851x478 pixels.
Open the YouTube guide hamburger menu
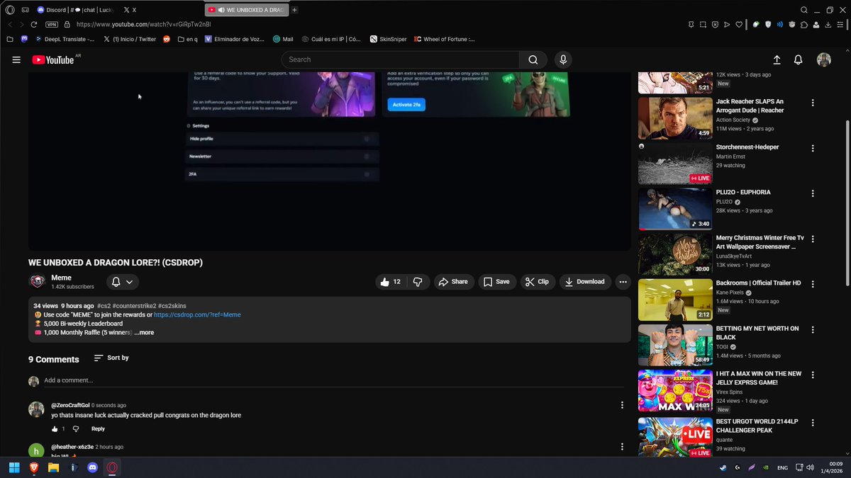point(16,60)
